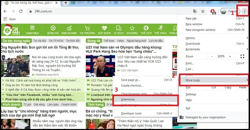Image resolution: width=250 pixels, height=130 pixels.
Task: Open the Tin Hà Nội tab
Action: point(40,41)
